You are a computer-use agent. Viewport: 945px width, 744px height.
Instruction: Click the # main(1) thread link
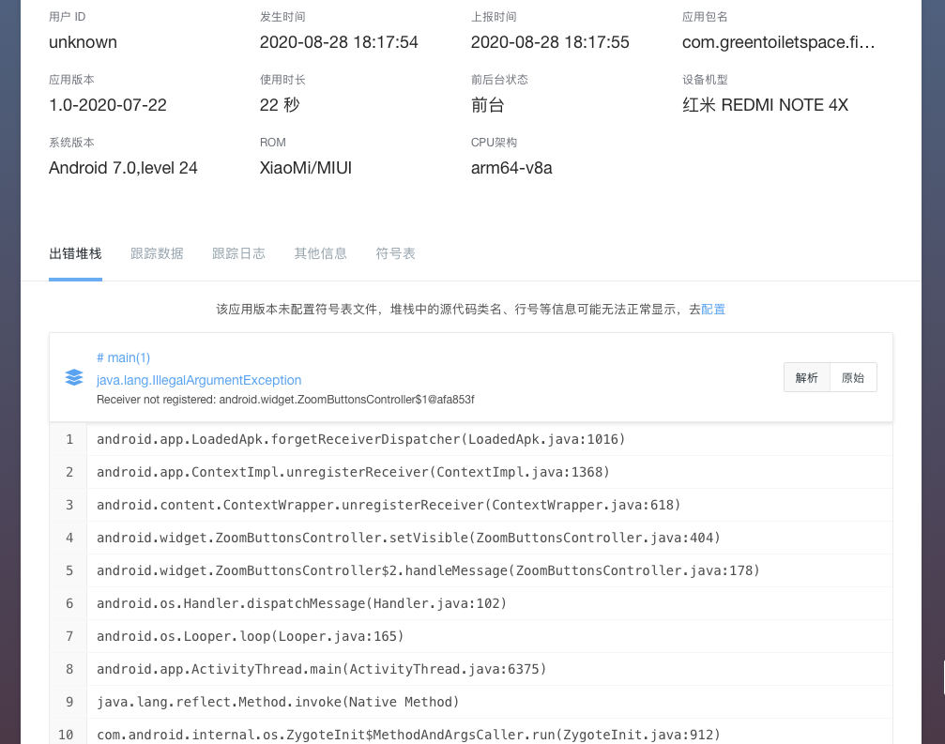click(x=123, y=357)
